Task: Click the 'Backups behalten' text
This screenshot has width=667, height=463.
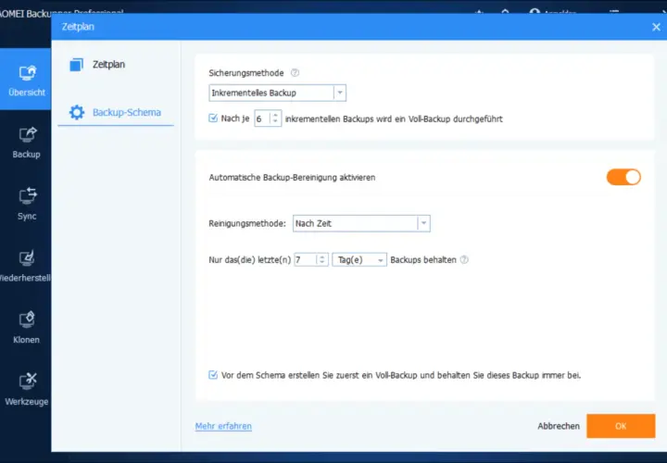Action: coord(423,260)
